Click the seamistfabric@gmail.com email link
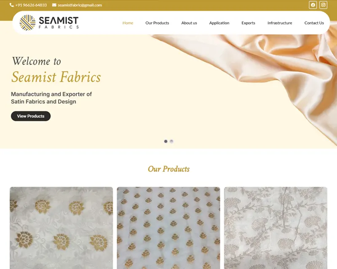Viewport: 337px width, 269px height. 80,5
